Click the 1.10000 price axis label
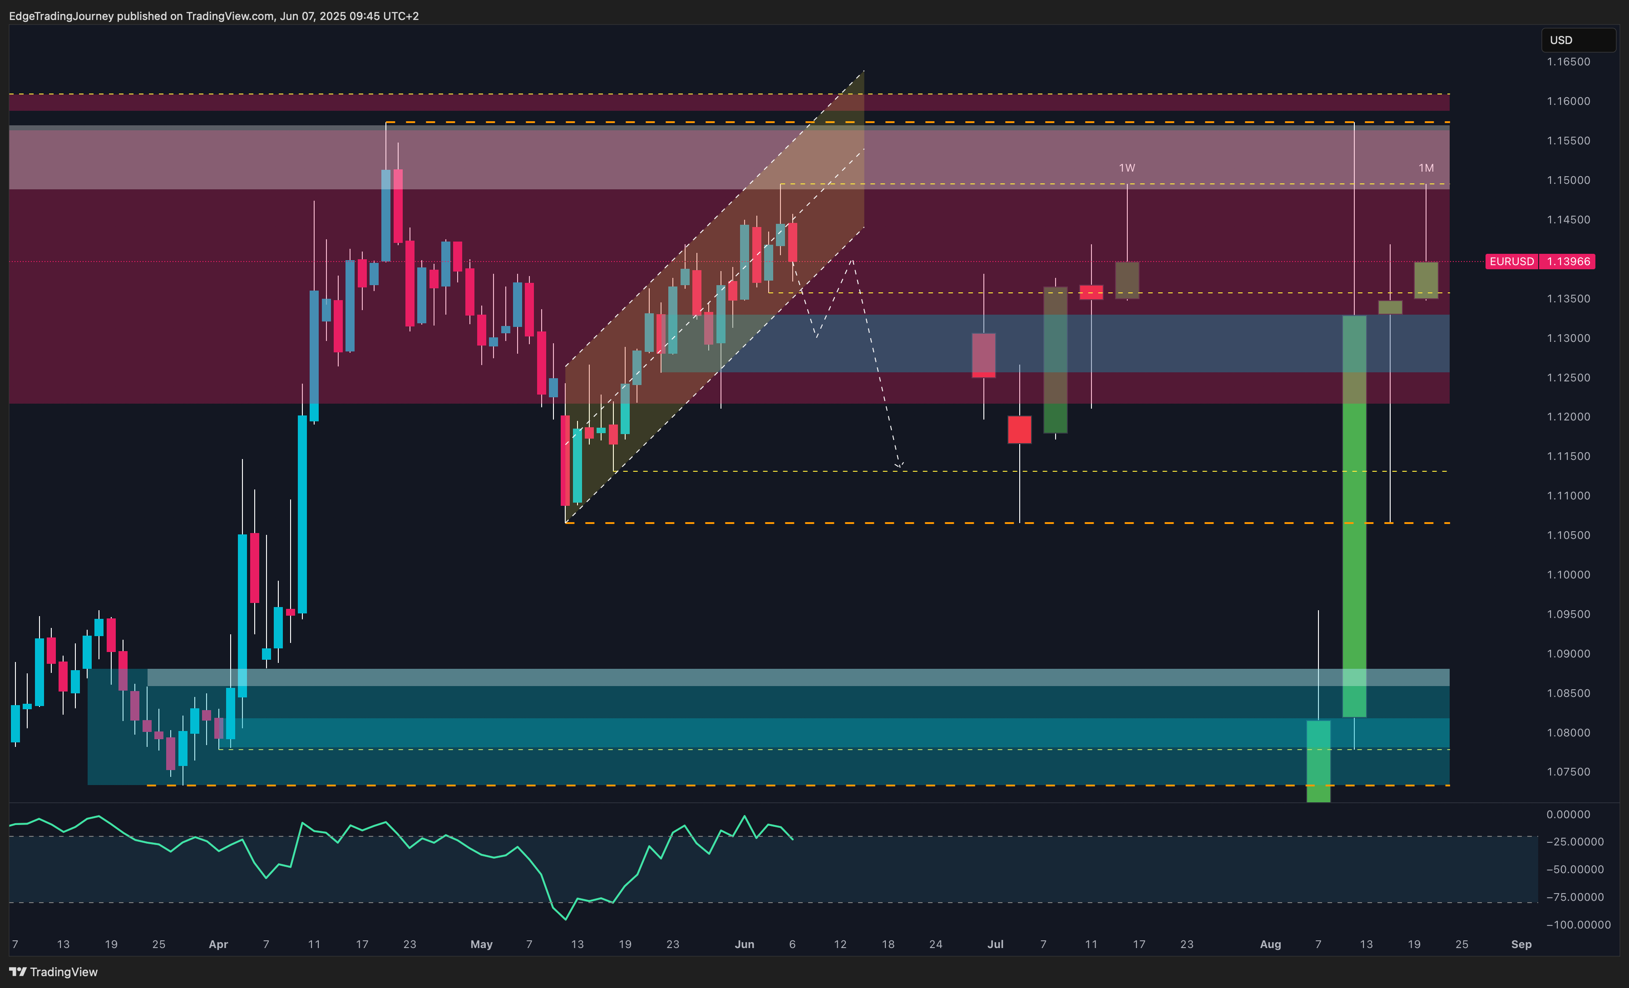This screenshot has height=988, width=1629. pyautogui.click(x=1568, y=575)
